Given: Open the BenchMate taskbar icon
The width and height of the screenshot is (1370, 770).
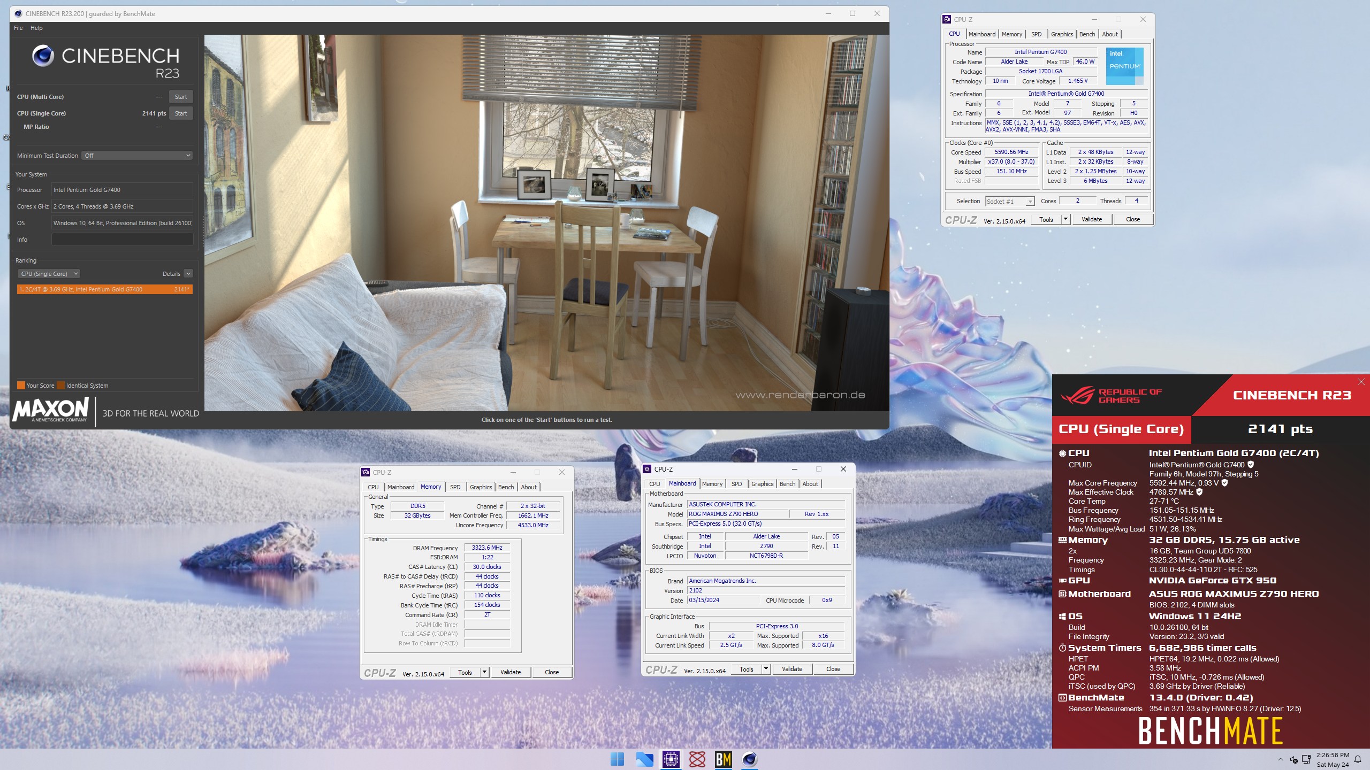Looking at the screenshot, I should coord(724,759).
